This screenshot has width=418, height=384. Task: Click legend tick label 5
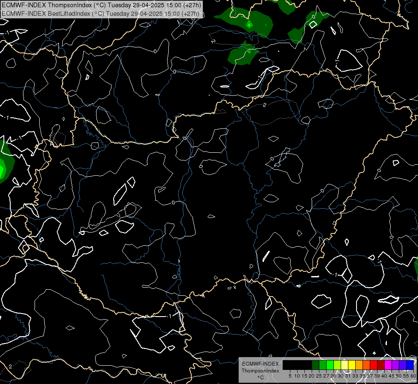click(290, 376)
